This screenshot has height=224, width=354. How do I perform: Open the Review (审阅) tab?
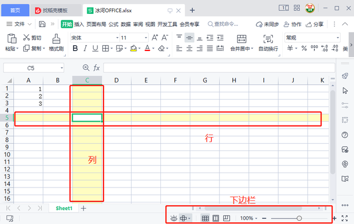coord(138,24)
